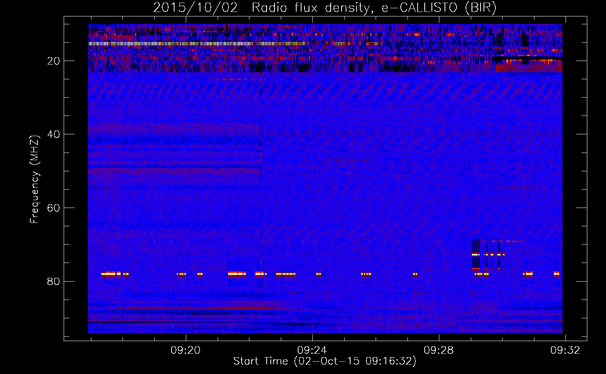This screenshot has width=606, height=374.
Task: Click the 60 MHz frequency tick label
Action: click(x=54, y=208)
